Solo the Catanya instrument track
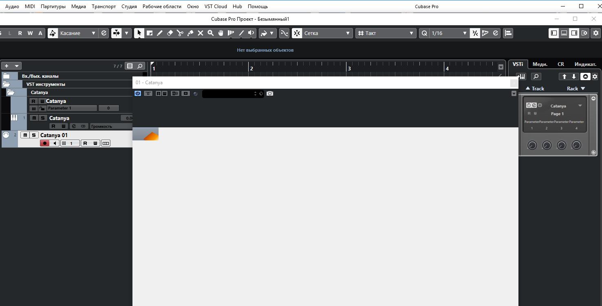This screenshot has width=602, height=306. [42, 118]
